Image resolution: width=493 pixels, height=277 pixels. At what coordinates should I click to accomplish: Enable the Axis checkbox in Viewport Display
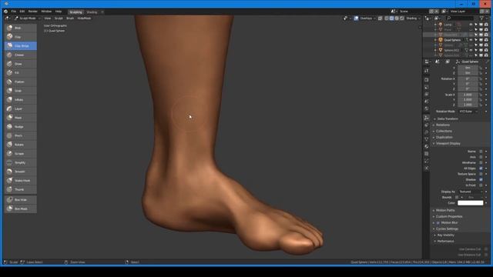(x=481, y=157)
